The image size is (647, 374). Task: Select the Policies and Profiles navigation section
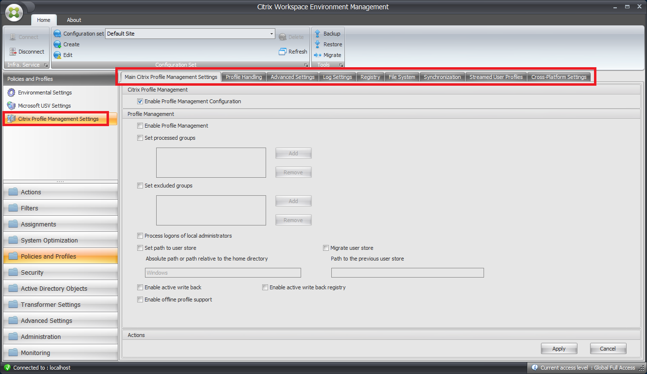pos(60,256)
